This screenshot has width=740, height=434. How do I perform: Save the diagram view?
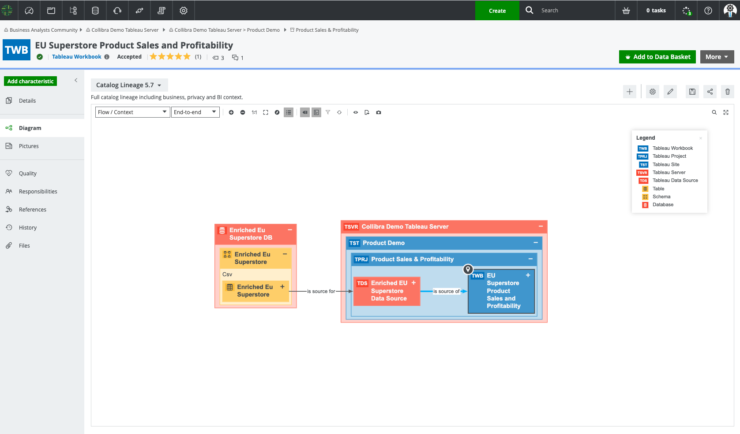pos(692,92)
